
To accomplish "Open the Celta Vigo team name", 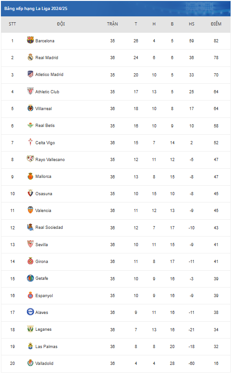I will (45, 142).
